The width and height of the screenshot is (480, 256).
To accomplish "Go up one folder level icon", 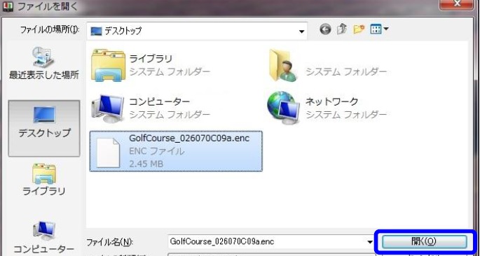I will [x=342, y=29].
